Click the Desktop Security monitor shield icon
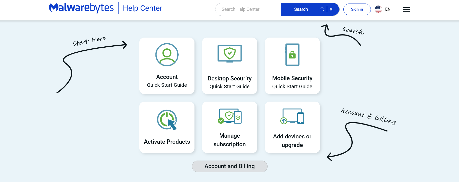Screen dimensions: 459x182 pyautogui.click(x=229, y=53)
